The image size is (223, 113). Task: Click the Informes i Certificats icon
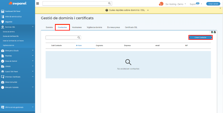click(x=3, y=77)
